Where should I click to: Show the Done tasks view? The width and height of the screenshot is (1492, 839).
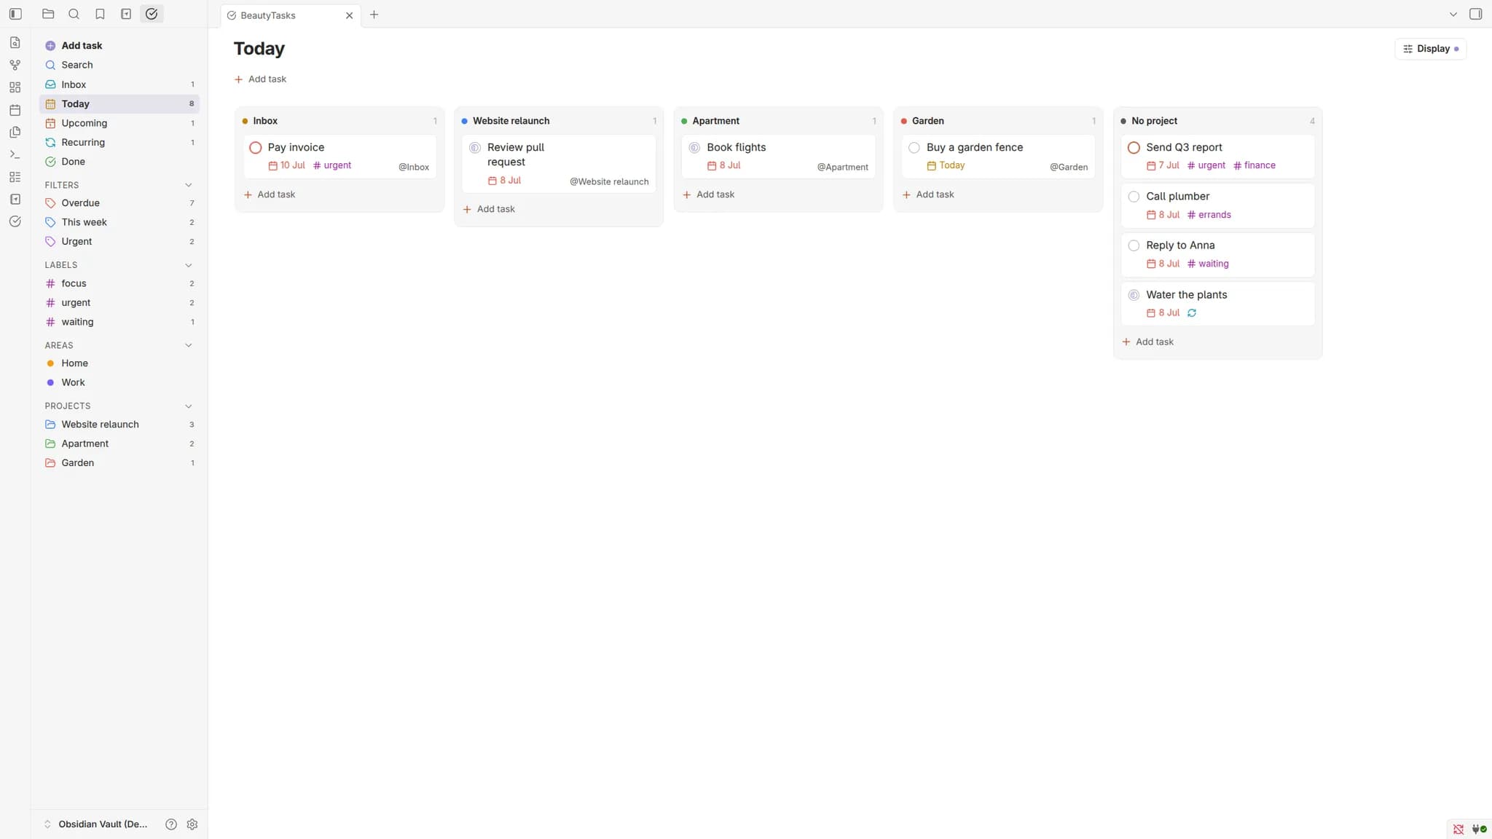(119, 162)
